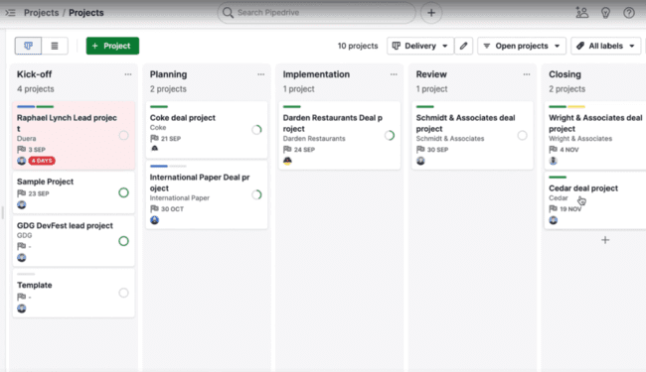Click owner avatar on Raphael Lynch card
This screenshot has height=372, width=646.
pyautogui.click(x=22, y=161)
